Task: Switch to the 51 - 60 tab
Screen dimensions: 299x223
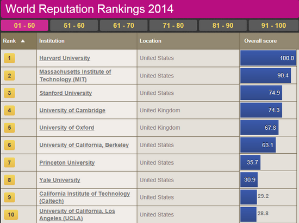Action: tap(74, 26)
